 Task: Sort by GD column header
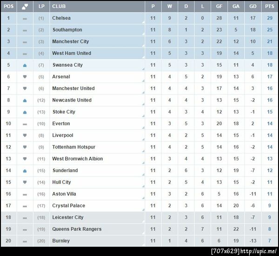(x=252, y=6)
